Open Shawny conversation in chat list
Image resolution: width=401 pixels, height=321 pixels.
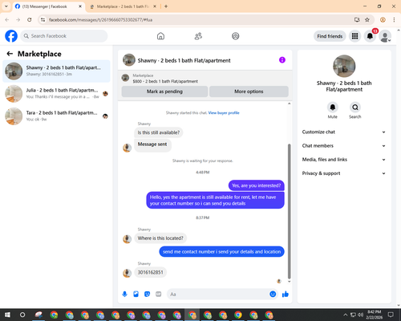(x=56, y=71)
